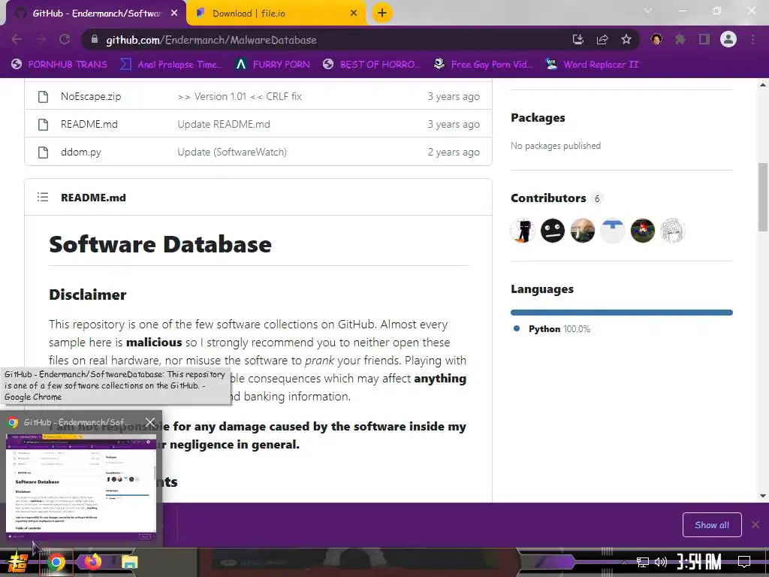View the white-blue contributor avatar
The width and height of the screenshot is (769, 577).
coord(613,231)
